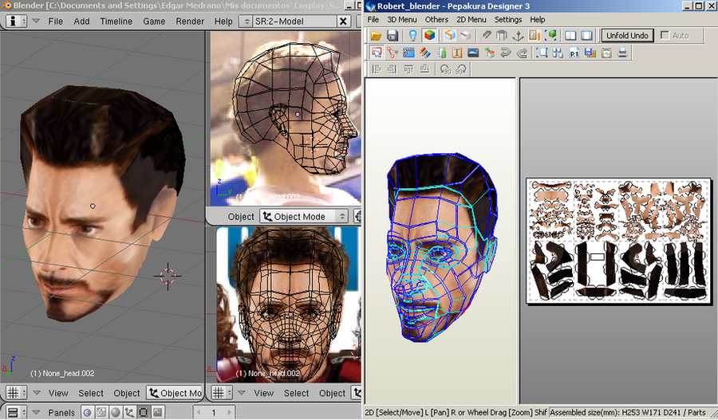718x420 pixels.
Task: Open View menu in bottom-right viewport header
Action: coord(264,394)
